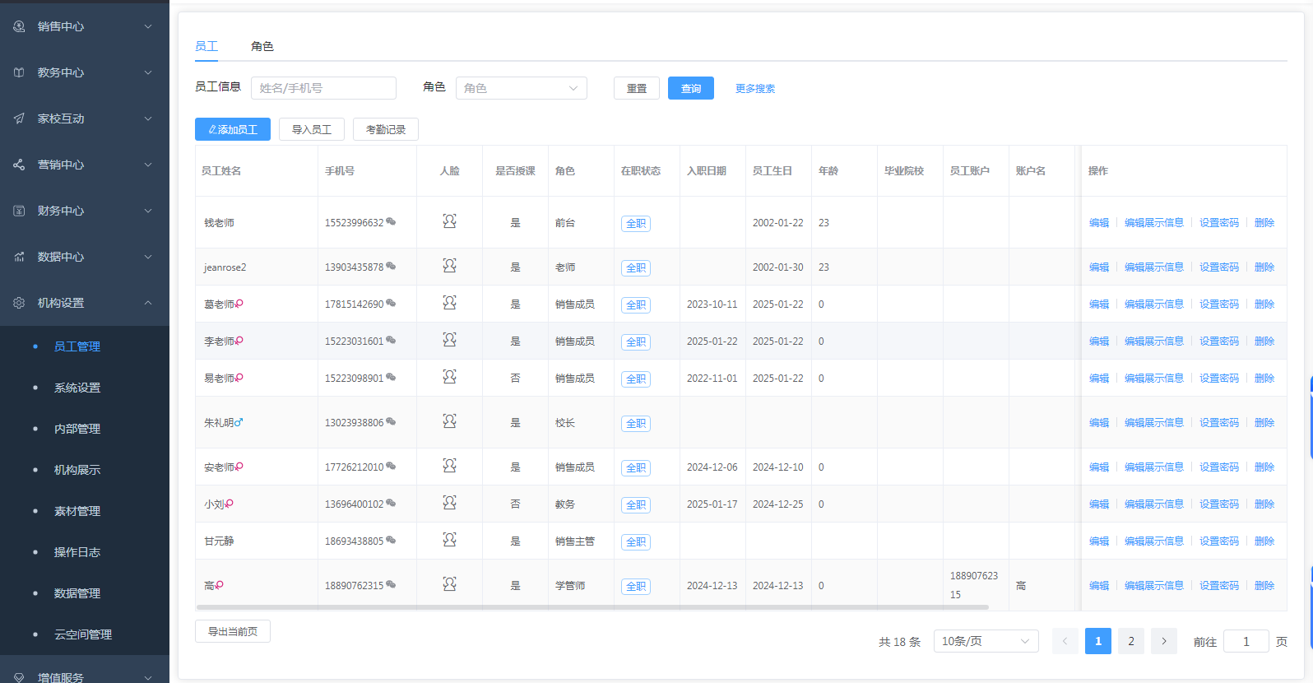The height and width of the screenshot is (683, 1313).
Task: Click the horizontal table scrollbar
Action: [x=592, y=607]
